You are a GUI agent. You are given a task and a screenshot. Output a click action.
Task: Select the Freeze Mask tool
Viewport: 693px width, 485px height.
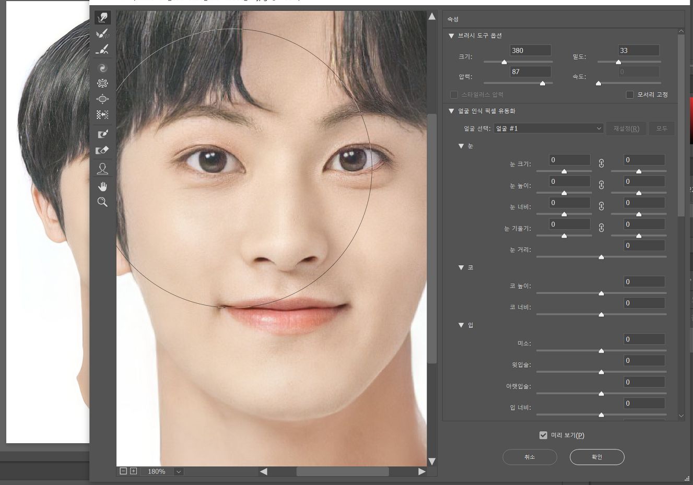(x=102, y=134)
